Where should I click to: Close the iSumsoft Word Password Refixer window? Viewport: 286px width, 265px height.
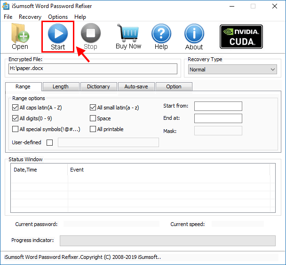(x=275, y=6)
